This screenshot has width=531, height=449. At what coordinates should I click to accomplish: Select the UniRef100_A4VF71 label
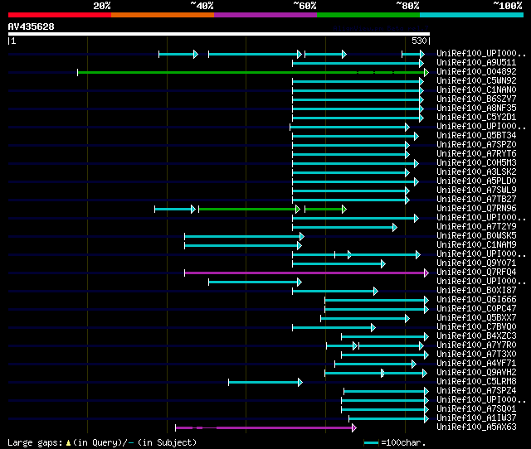pyautogui.click(x=476, y=364)
